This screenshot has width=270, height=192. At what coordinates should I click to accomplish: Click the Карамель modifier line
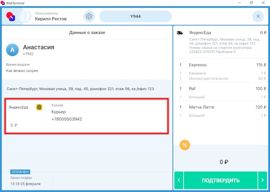221,73
